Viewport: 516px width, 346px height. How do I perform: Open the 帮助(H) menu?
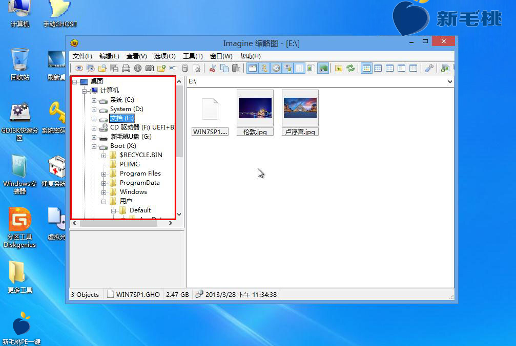[250, 56]
